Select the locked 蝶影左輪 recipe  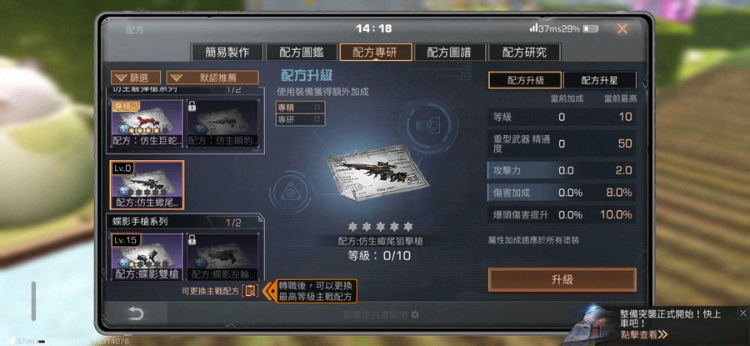click(x=222, y=257)
